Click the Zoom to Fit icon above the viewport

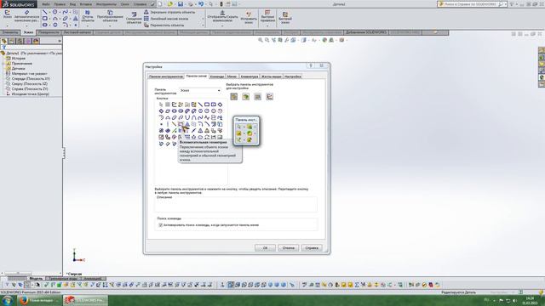(x=261, y=40)
